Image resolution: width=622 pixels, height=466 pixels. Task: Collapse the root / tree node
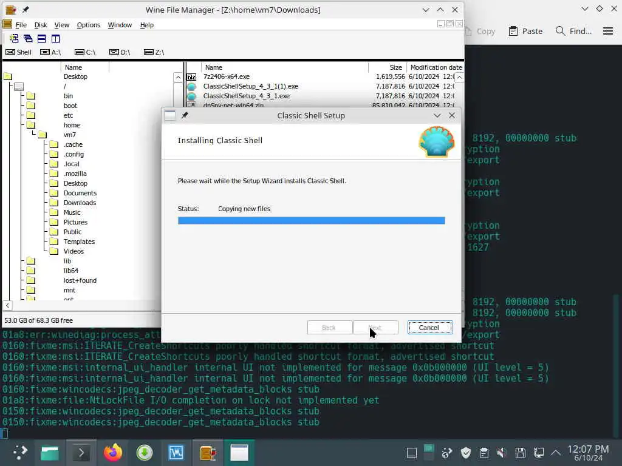point(19,86)
